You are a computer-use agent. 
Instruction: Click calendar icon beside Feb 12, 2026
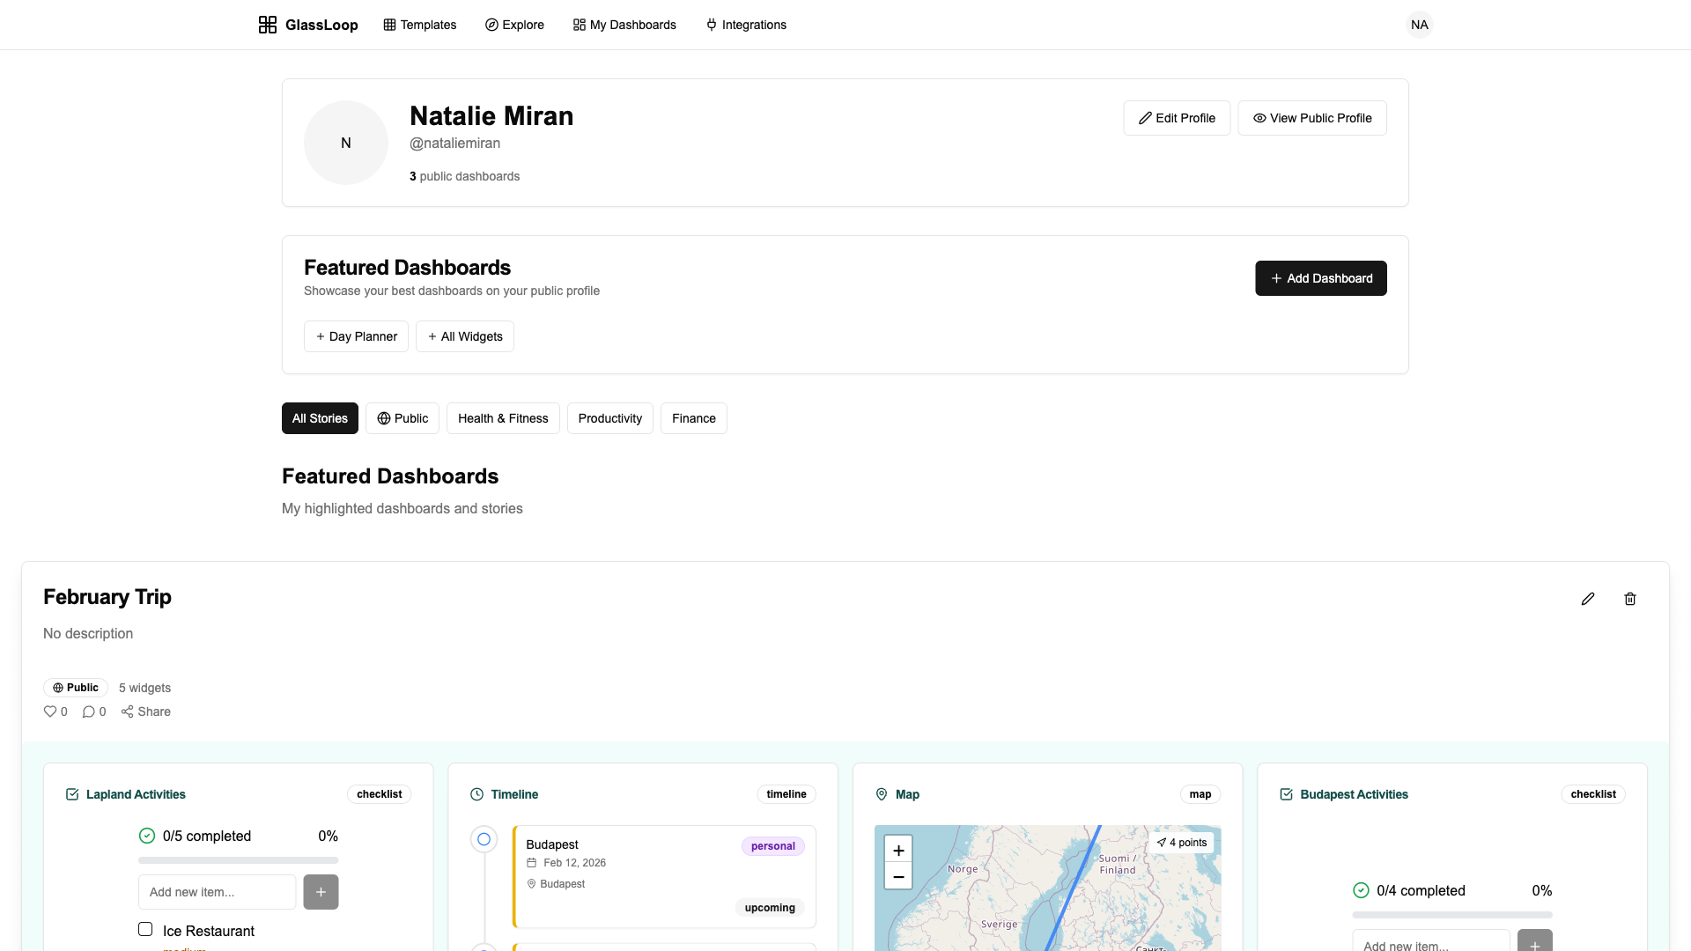[x=531, y=863]
